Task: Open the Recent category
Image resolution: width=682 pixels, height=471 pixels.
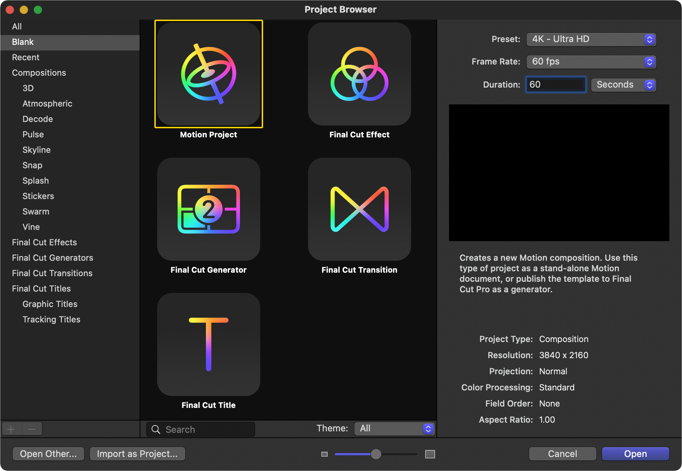Action: pyautogui.click(x=70, y=57)
